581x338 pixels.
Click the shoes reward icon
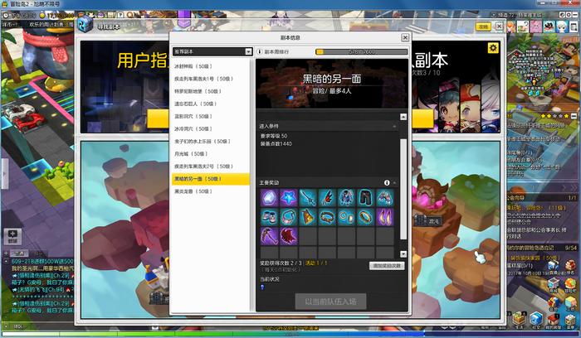[x=270, y=217]
